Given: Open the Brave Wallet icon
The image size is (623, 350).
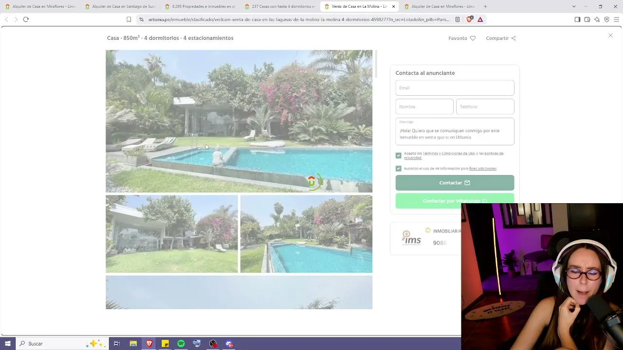Looking at the screenshot, I should click(x=587, y=19).
